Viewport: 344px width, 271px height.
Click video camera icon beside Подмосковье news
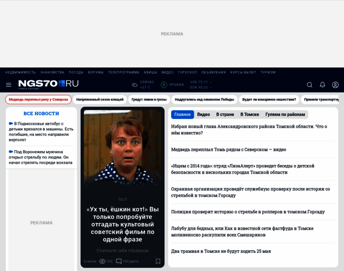click(11, 123)
